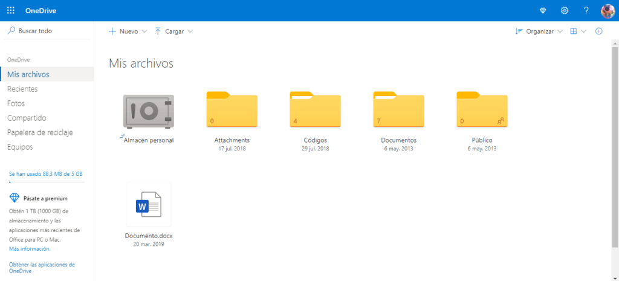The image size is (619, 281).
Task: Open the Organizar sort dropdown
Action: click(x=539, y=31)
